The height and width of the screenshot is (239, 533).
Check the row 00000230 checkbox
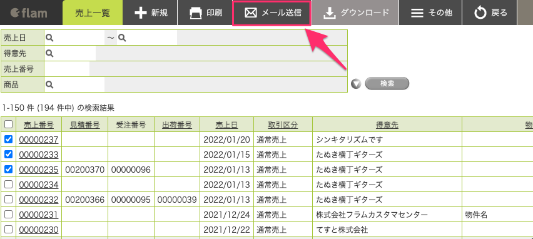[x=9, y=229]
